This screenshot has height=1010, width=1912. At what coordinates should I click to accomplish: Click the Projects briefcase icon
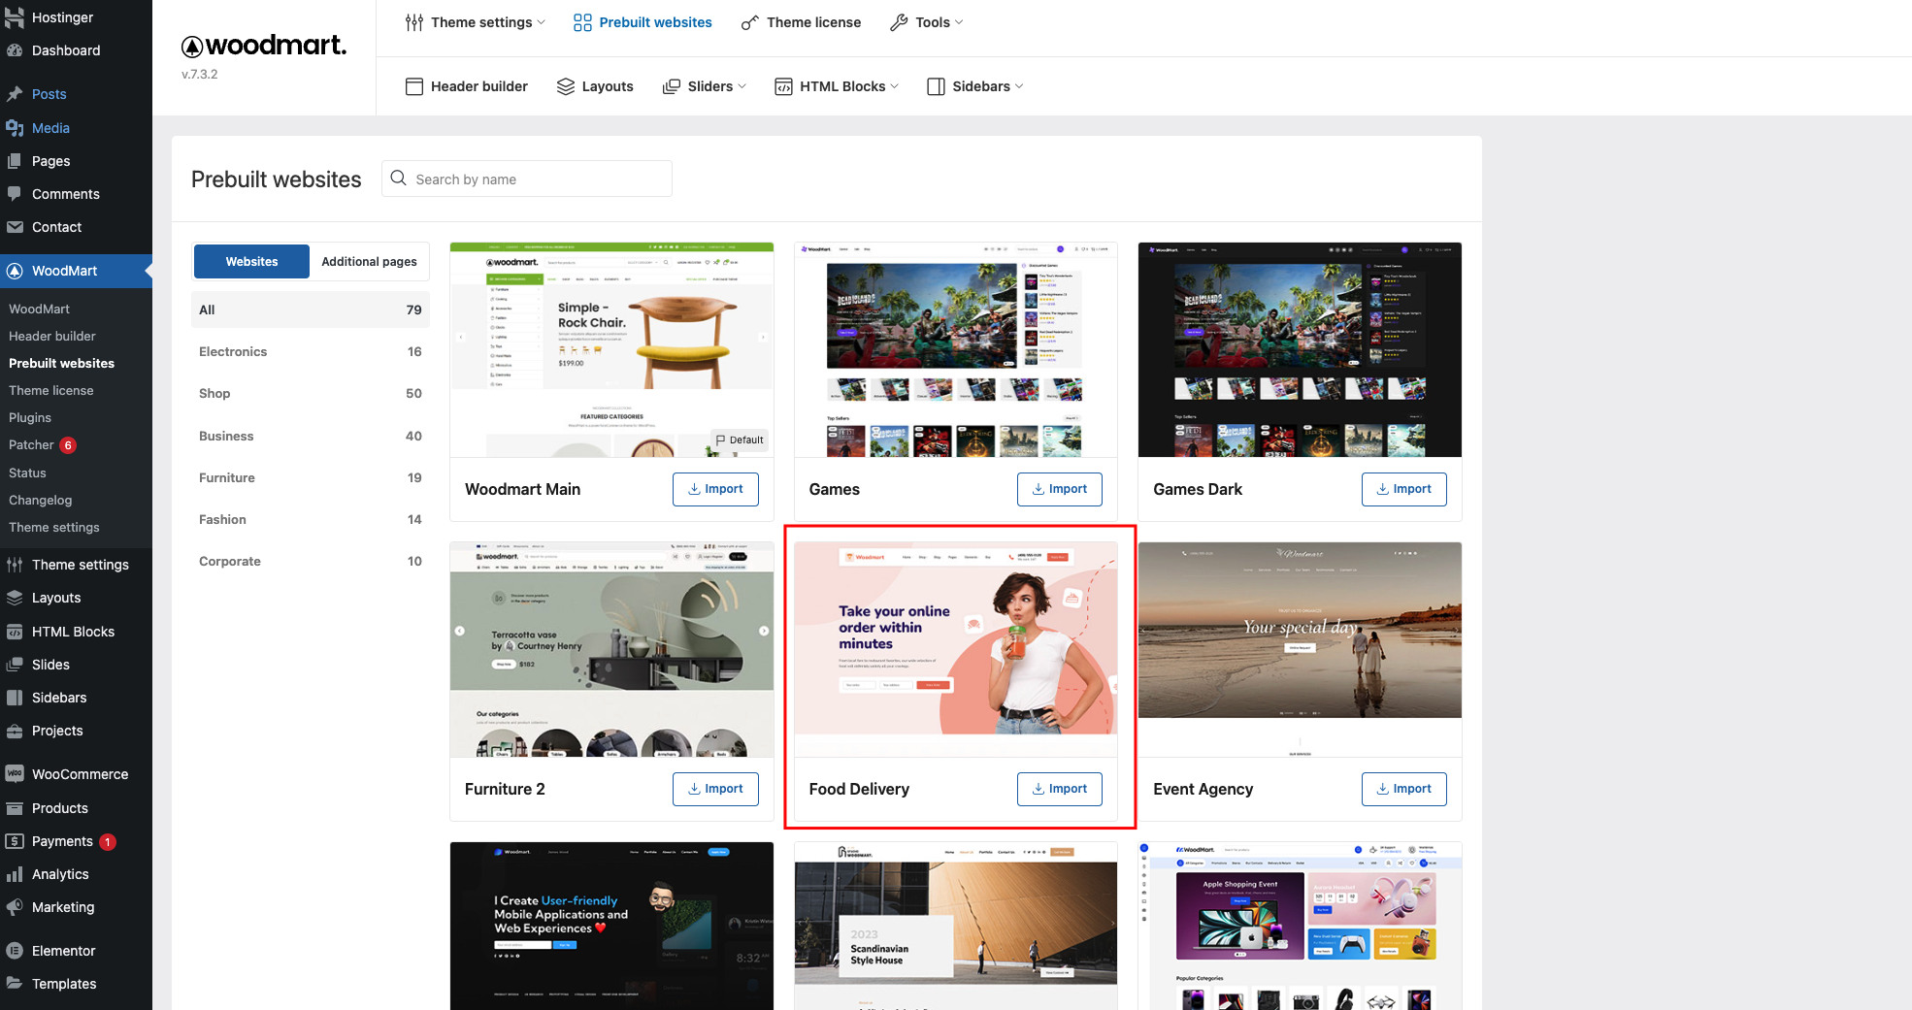pos(15,731)
